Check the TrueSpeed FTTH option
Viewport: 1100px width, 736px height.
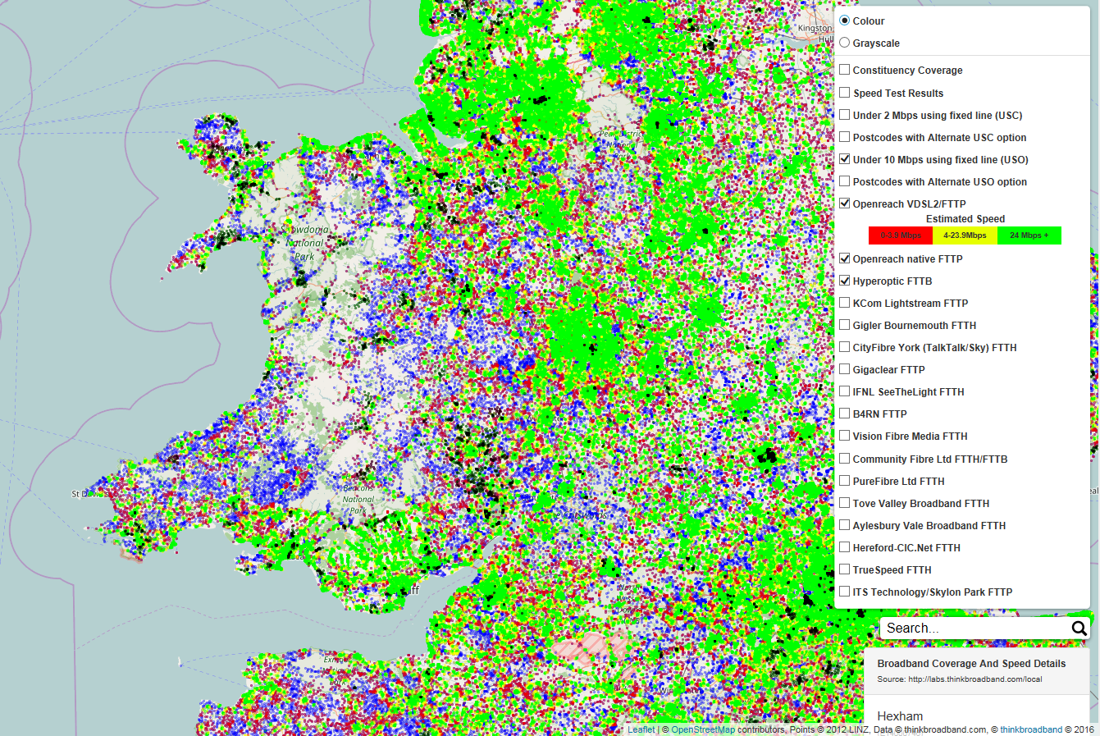pos(845,569)
